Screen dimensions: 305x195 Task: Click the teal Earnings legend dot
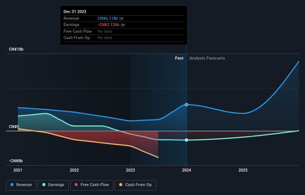(44, 185)
